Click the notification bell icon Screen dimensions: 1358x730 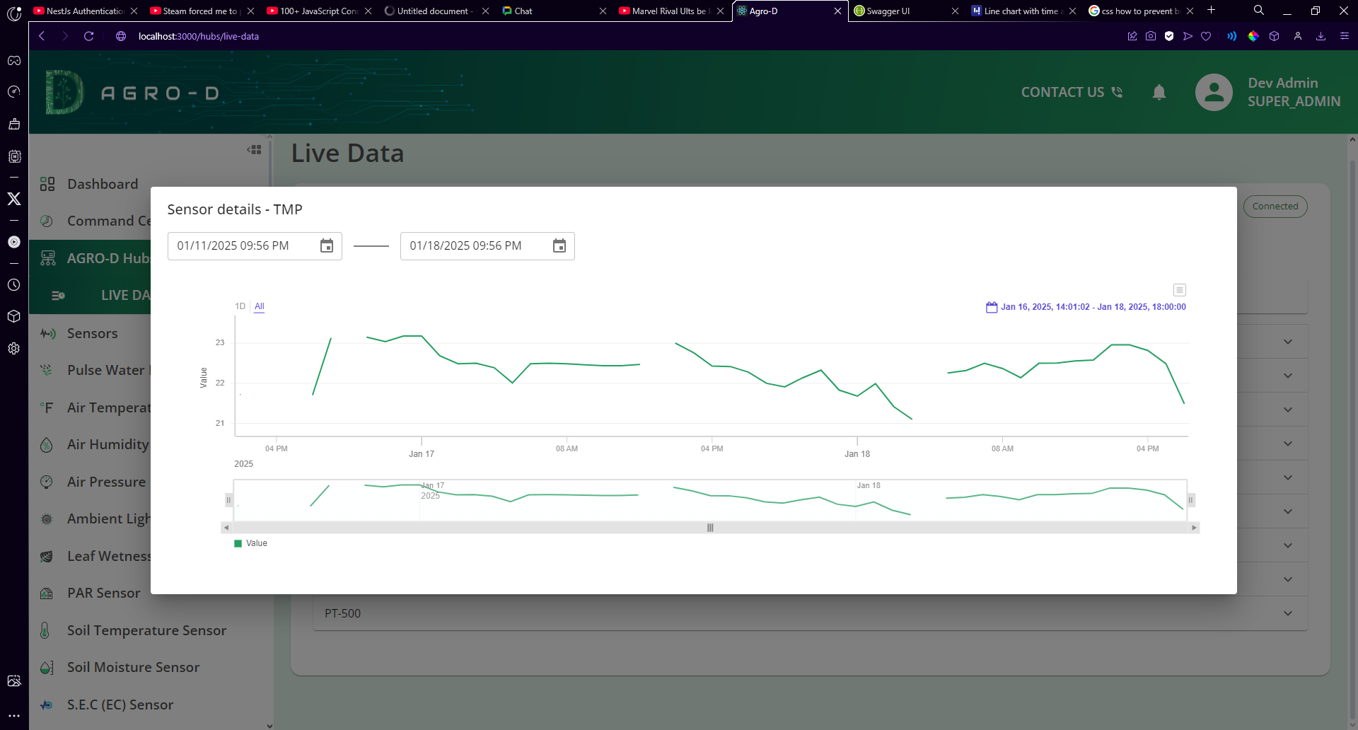1159,92
